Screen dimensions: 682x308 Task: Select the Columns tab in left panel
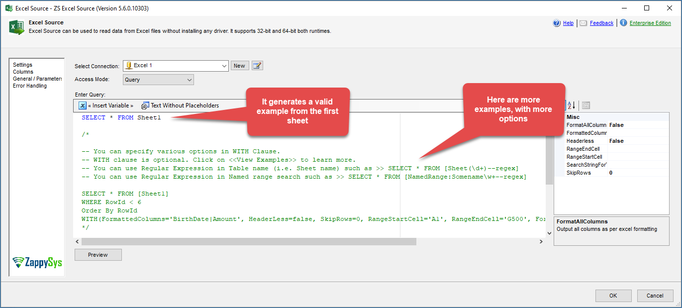click(x=23, y=72)
